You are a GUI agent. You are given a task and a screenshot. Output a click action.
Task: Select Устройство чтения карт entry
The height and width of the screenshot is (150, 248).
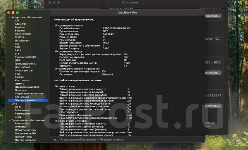tap(29, 94)
